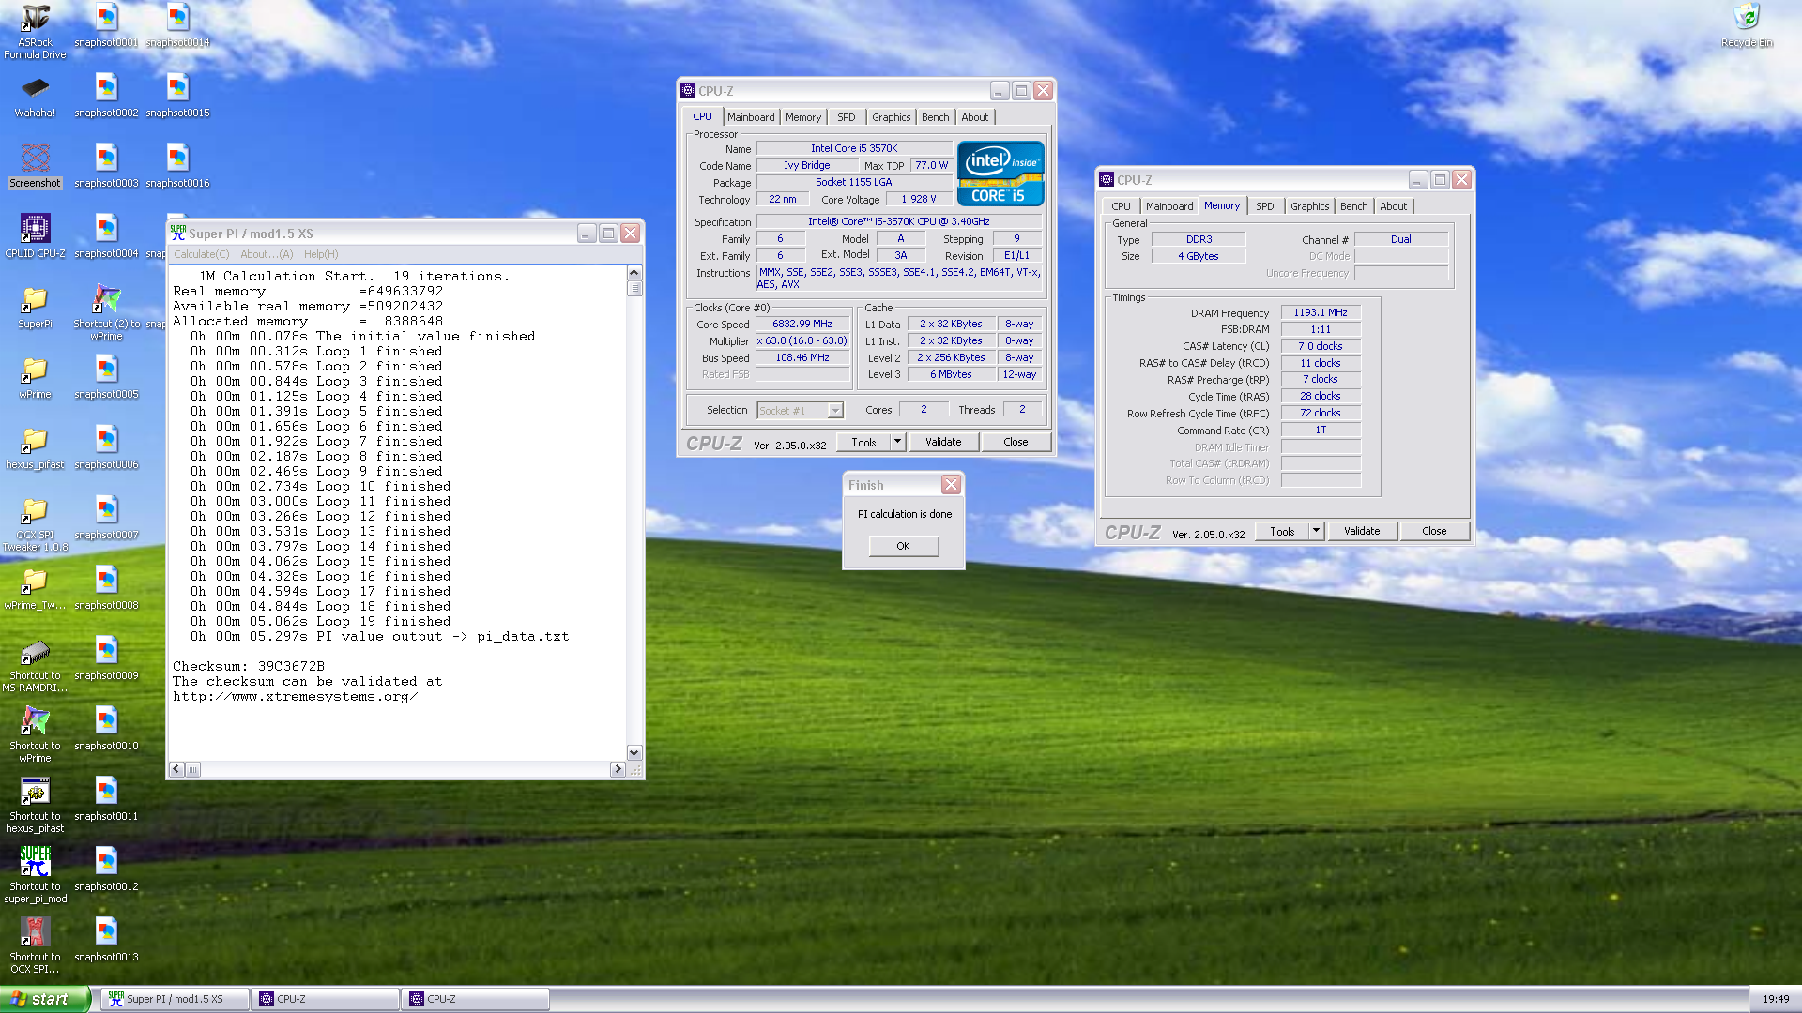The height and width of the screenshot is (1013, 1802).
Task: Click Super PI scroll-down arrow
Action: (x=634, y=752)
